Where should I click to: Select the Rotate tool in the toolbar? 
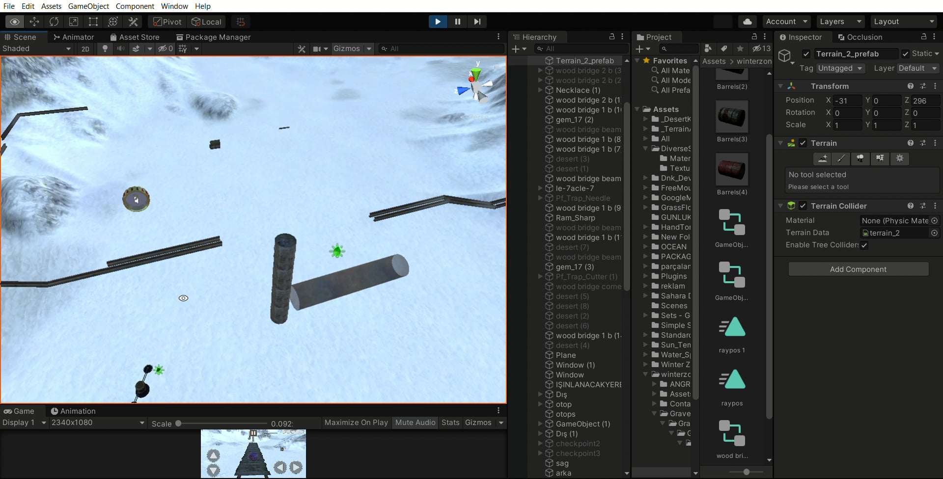pos(54,22)
